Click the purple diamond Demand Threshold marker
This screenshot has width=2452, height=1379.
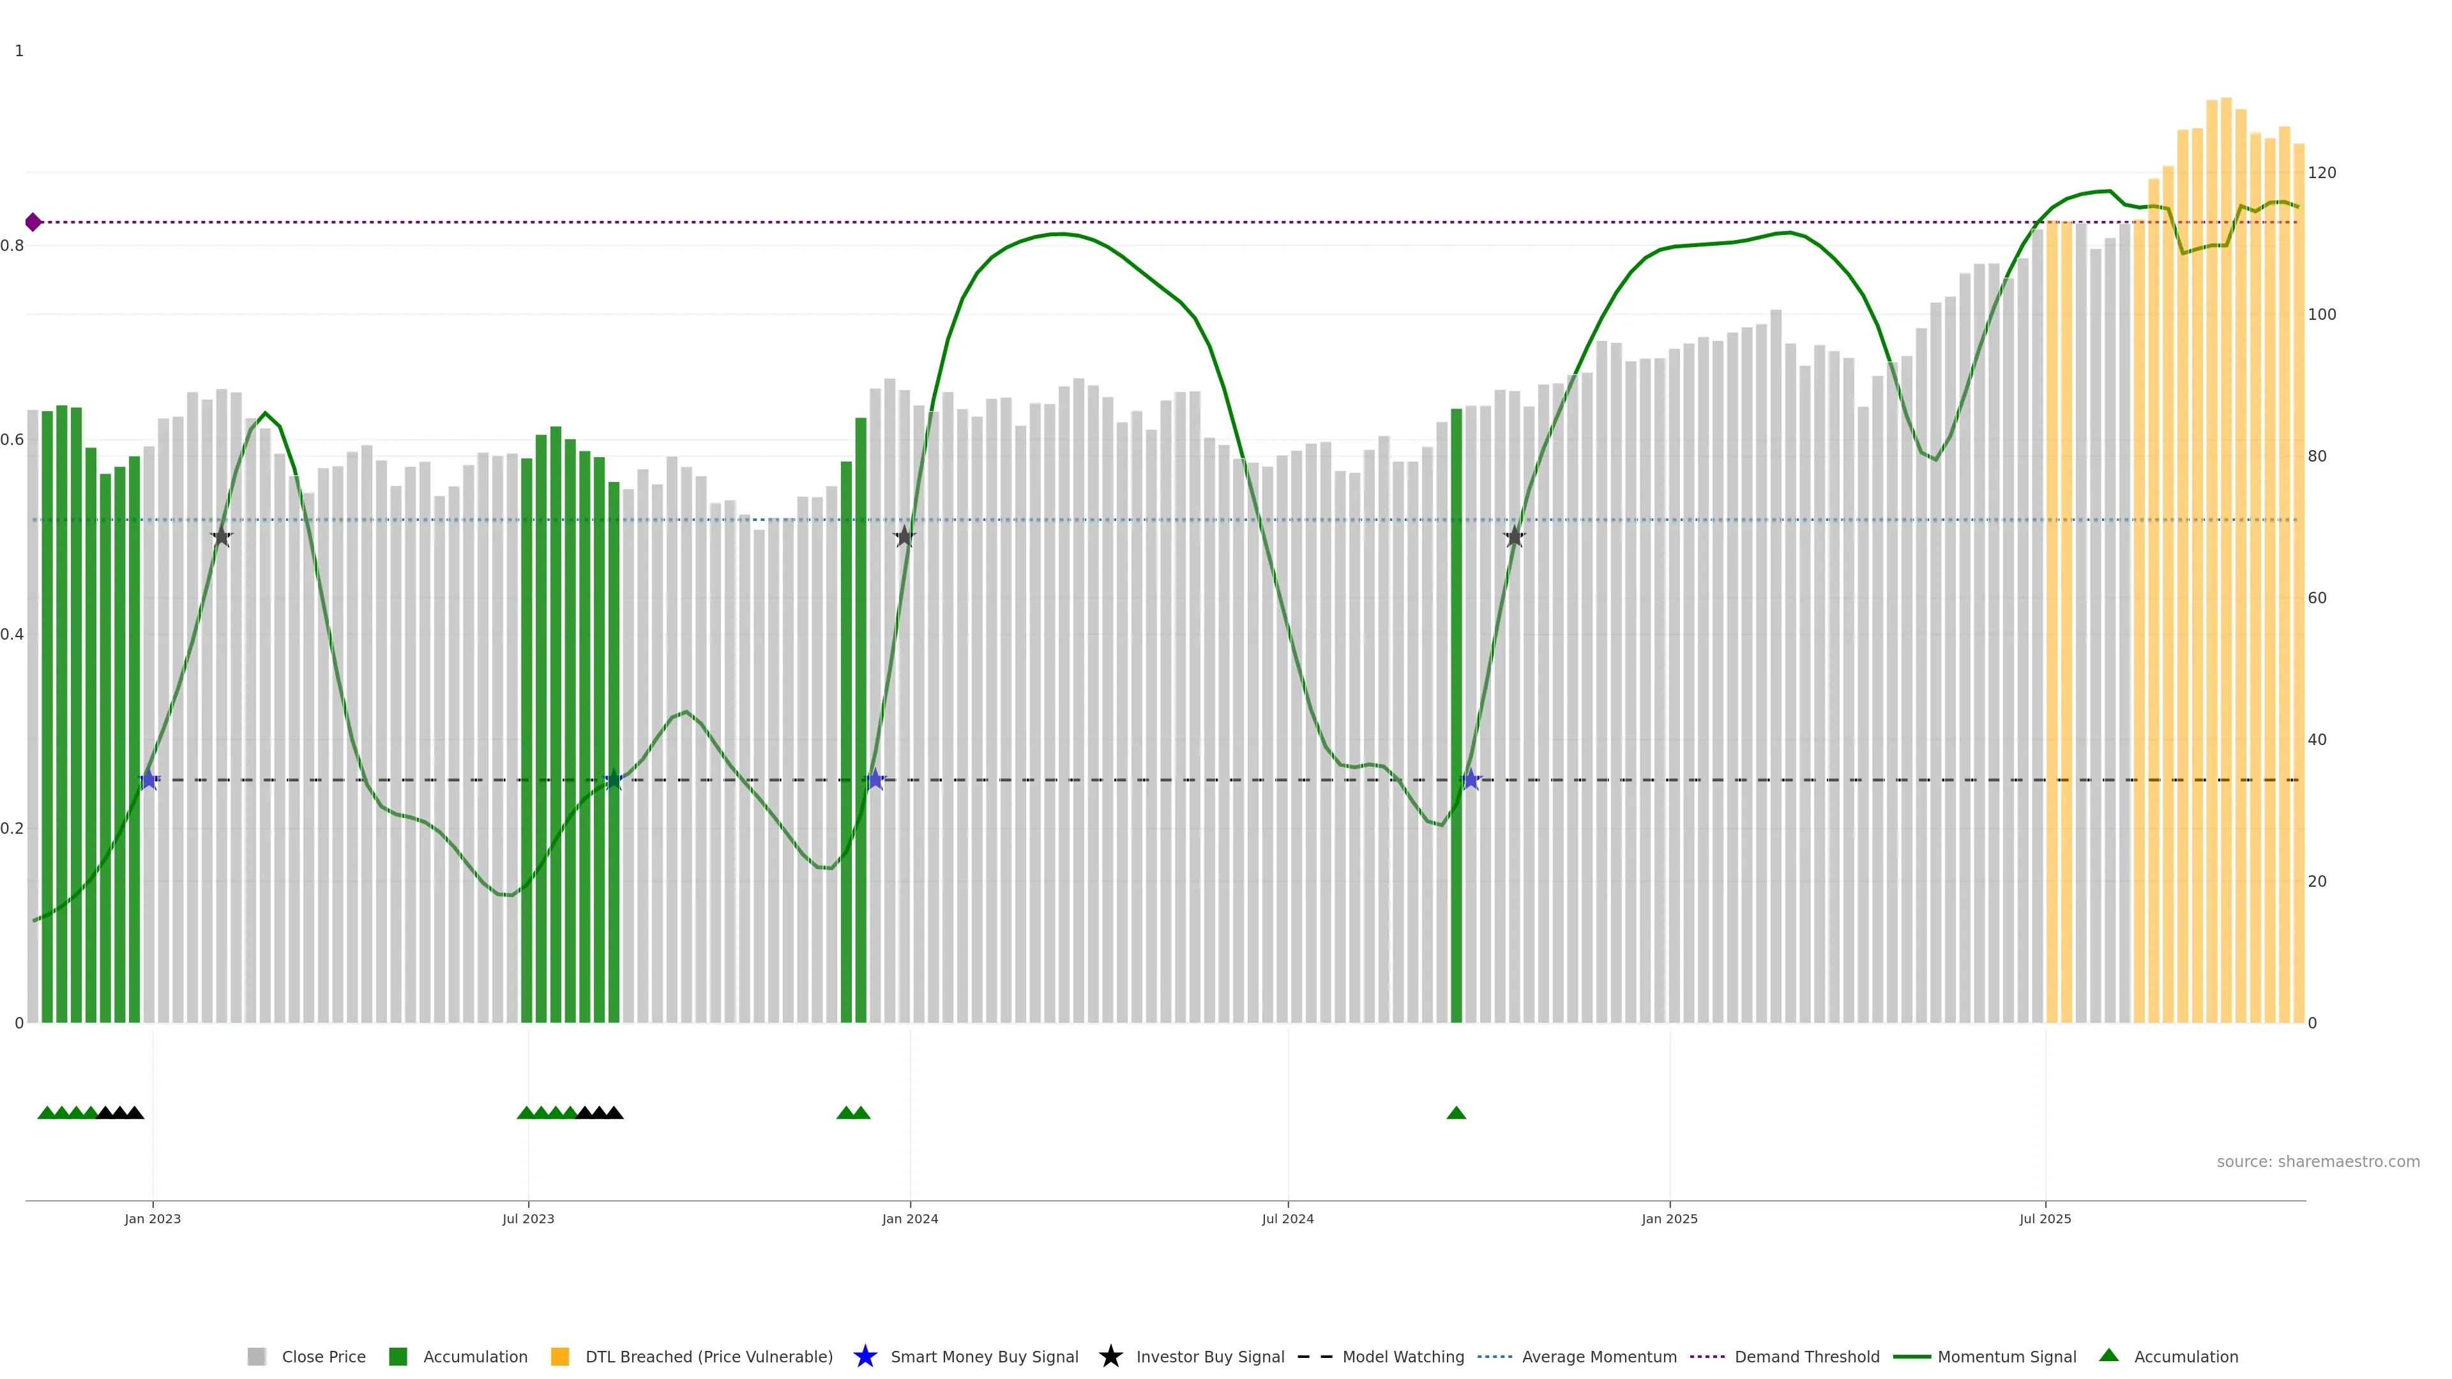pyautogui.click(x=33, y=222)
